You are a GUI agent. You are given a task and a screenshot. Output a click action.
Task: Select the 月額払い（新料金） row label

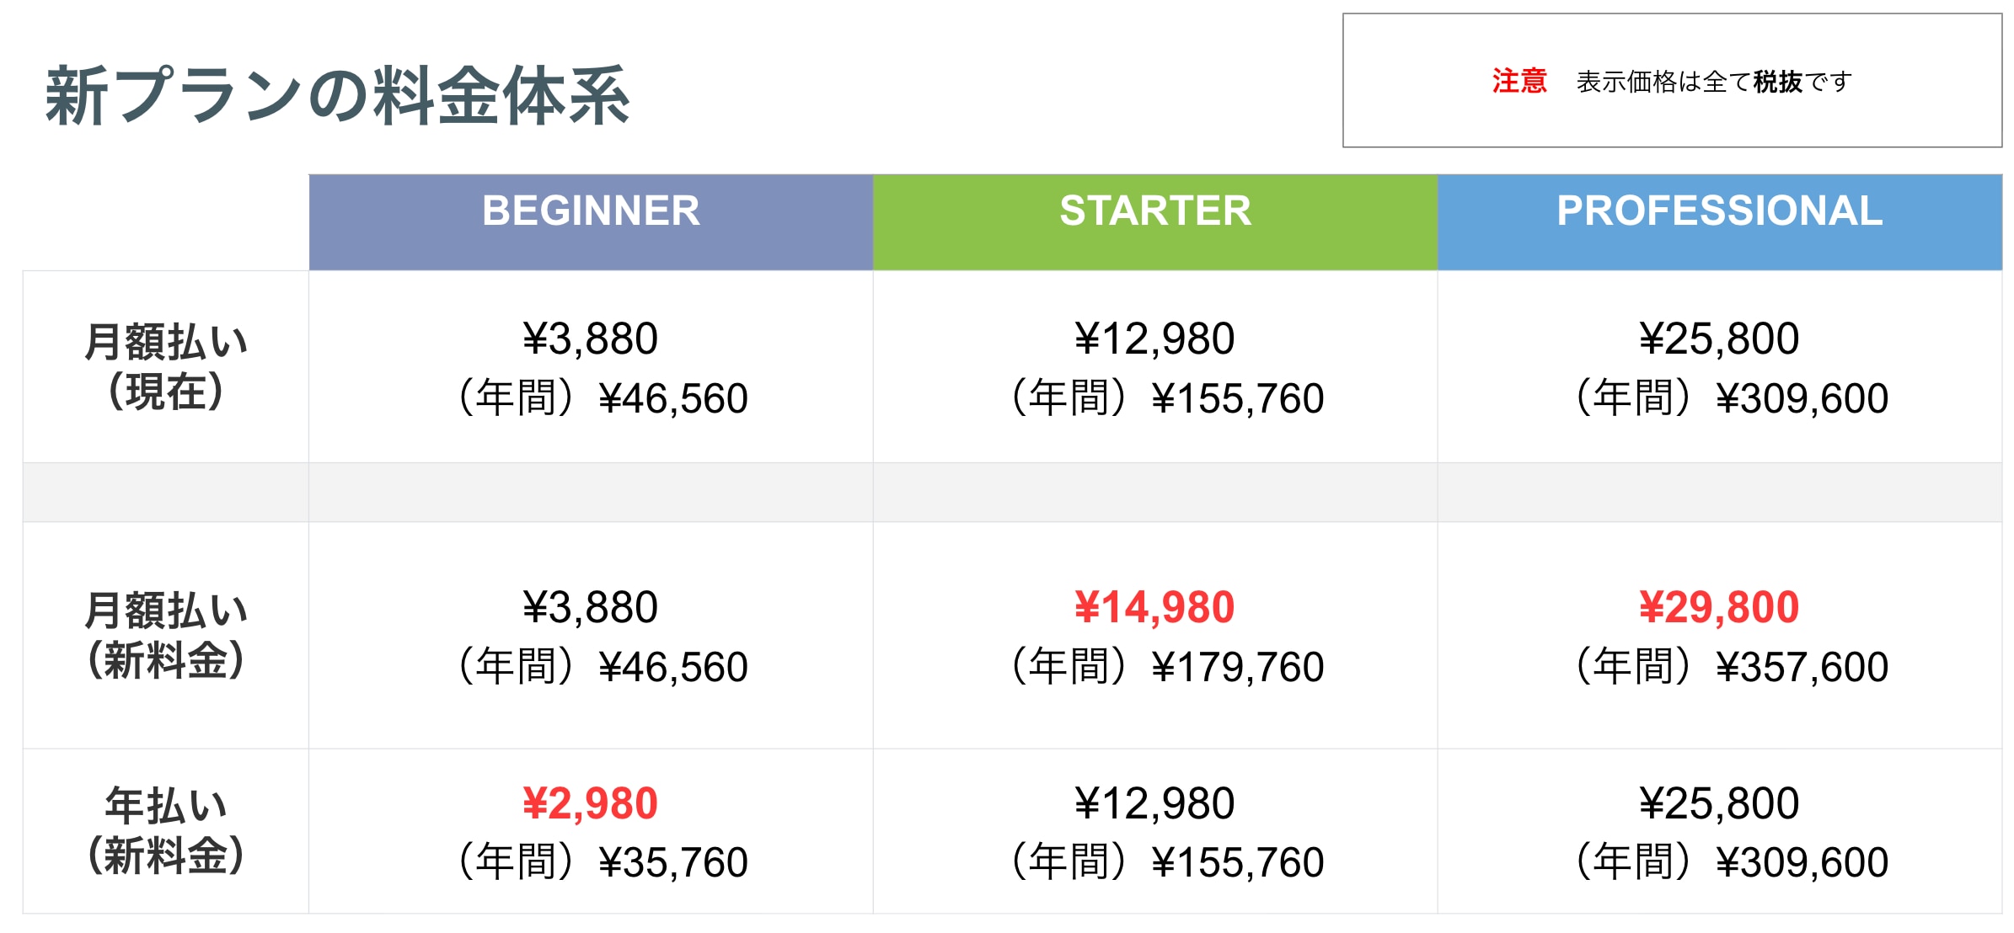pos(166,636)
